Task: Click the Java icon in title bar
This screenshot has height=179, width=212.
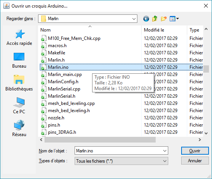Action: [6, 6]
